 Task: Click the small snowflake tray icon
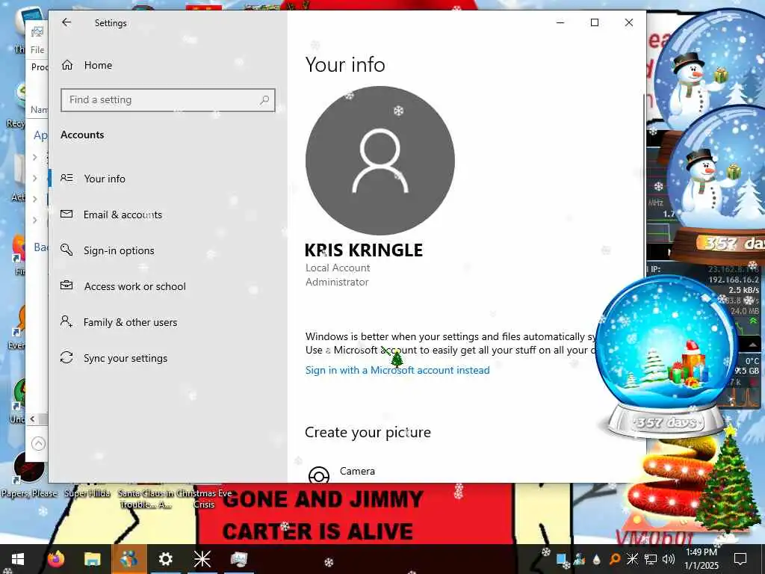(x=632, y=559)
